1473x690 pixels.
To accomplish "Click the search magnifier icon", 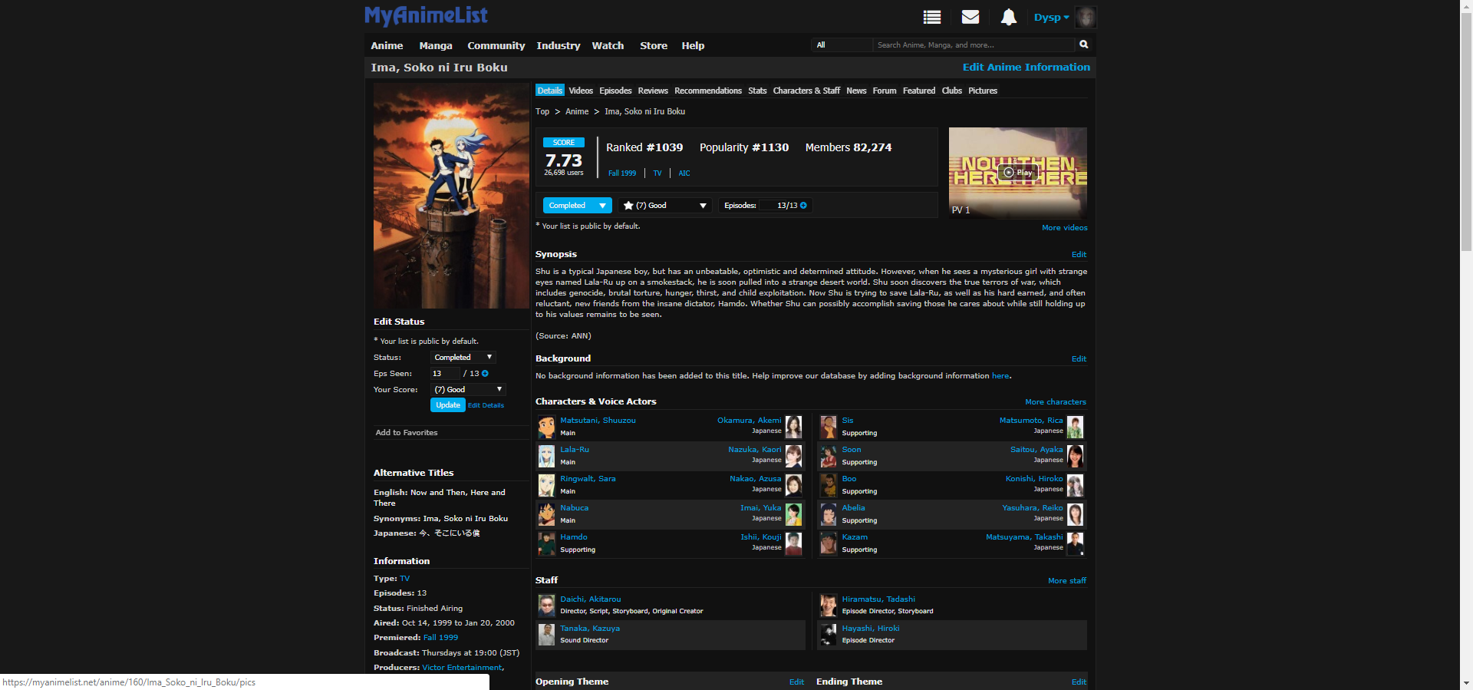I will click(1084, 45).
